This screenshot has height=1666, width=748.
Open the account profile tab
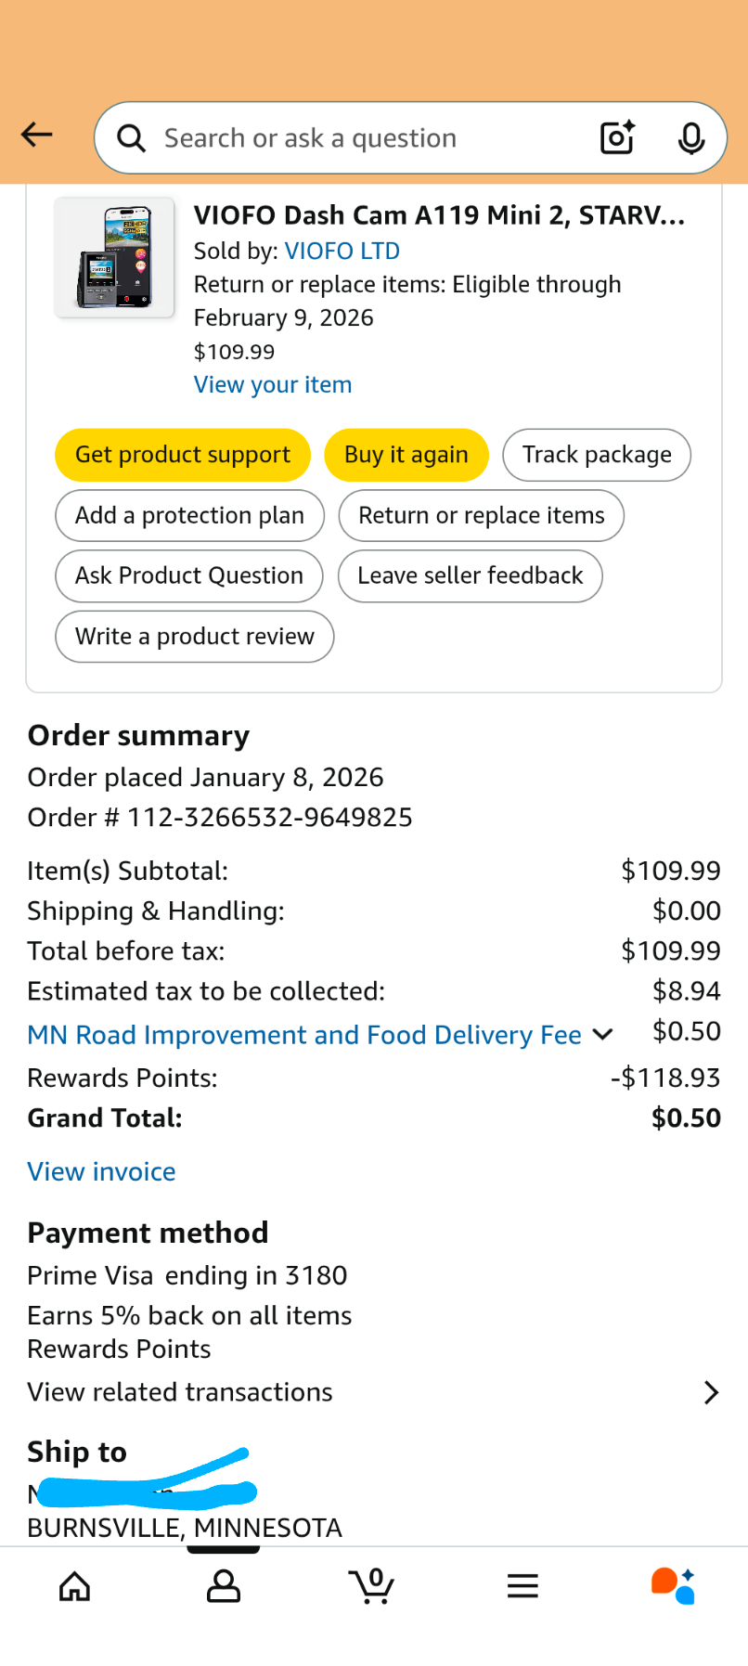224,1586
